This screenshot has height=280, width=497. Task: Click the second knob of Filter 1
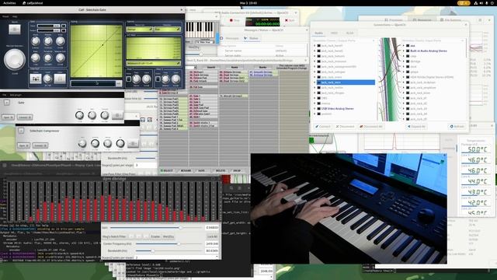click(147, 79)
